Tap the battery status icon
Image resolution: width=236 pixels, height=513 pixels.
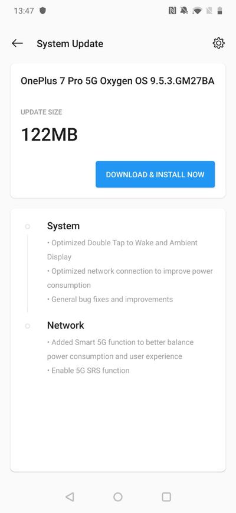pos(220,11)
